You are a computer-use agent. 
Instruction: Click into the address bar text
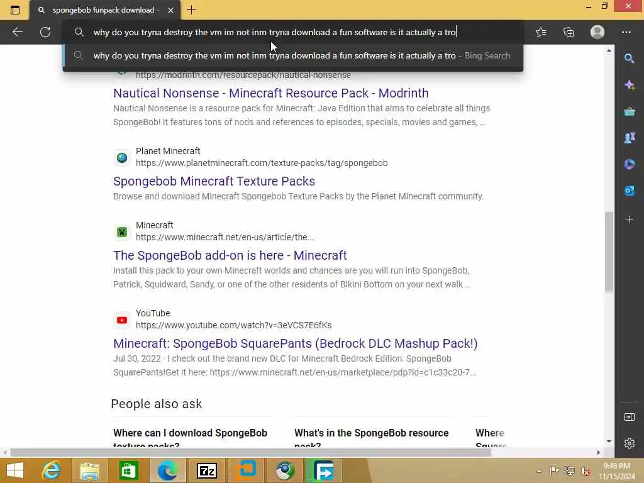[274, 32]
